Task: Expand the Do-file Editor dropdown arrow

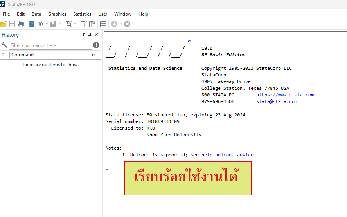Action: pos(75,24)
